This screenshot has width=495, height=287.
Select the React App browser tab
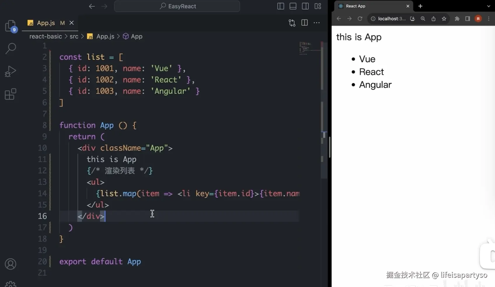[x=374, y=6]
